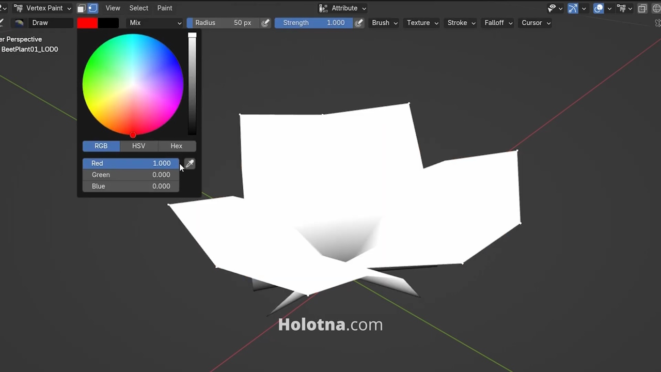Image resolution: width=661 pixels, height=372 pixels.
Task: Click the Red channel value field
Action: tap(131, 163)
